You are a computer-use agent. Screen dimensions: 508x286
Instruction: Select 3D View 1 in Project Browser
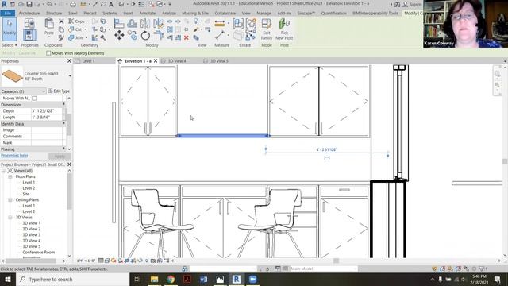pyautogui.click(x=32, y=223)
